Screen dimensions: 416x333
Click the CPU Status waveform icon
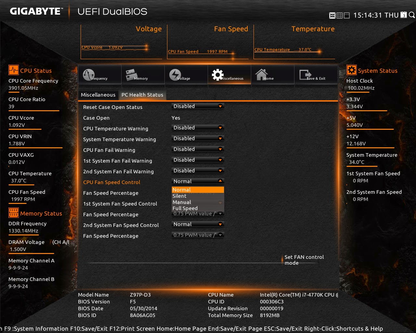pyautogui.click(x=13, y=70)
